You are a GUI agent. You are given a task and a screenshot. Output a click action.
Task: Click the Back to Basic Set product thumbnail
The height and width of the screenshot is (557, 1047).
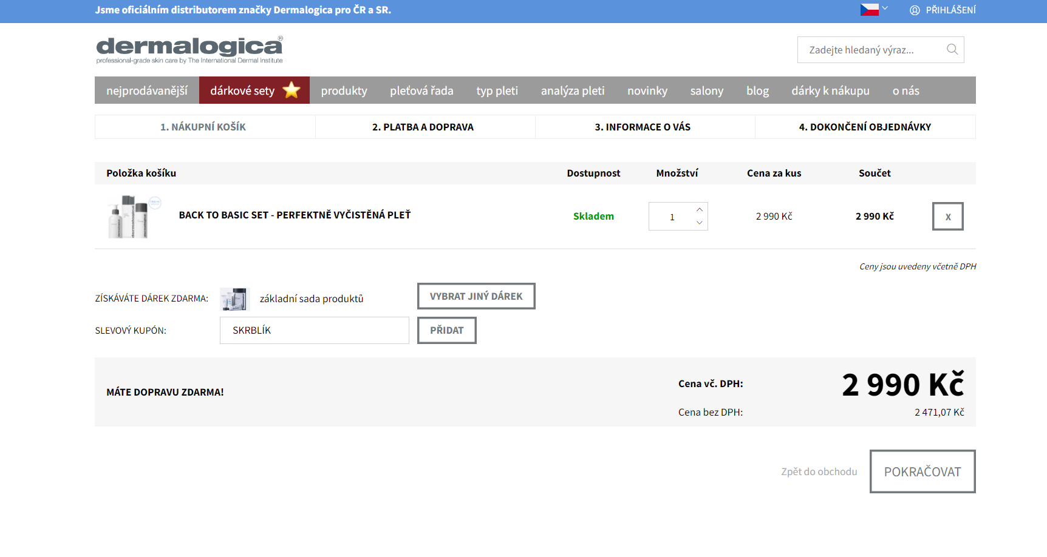[x=134, y=217]
